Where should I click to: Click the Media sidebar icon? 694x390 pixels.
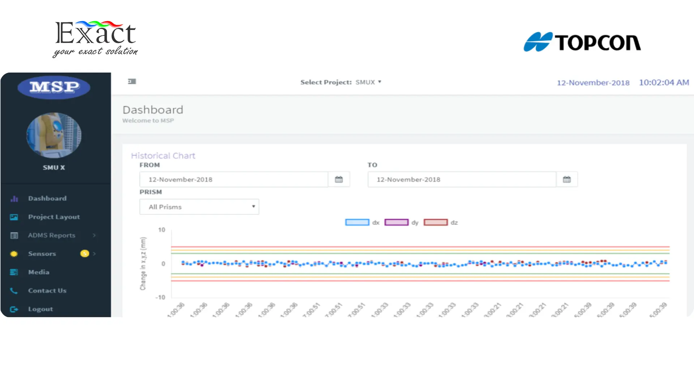14,272
